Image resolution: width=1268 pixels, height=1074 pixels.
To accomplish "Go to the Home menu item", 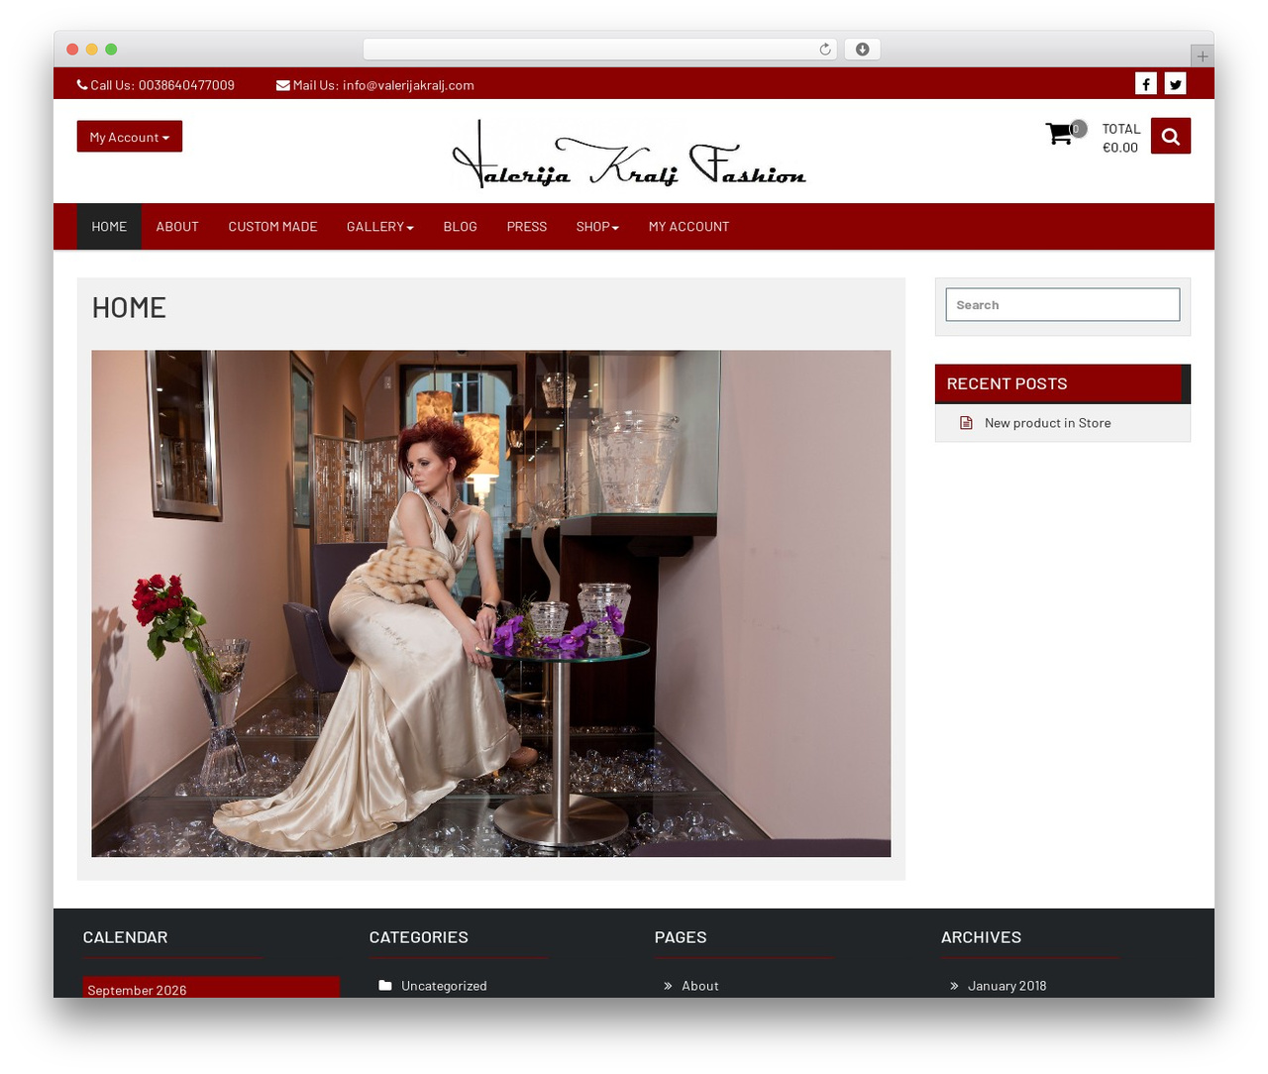I will click(x=109, y=227).
